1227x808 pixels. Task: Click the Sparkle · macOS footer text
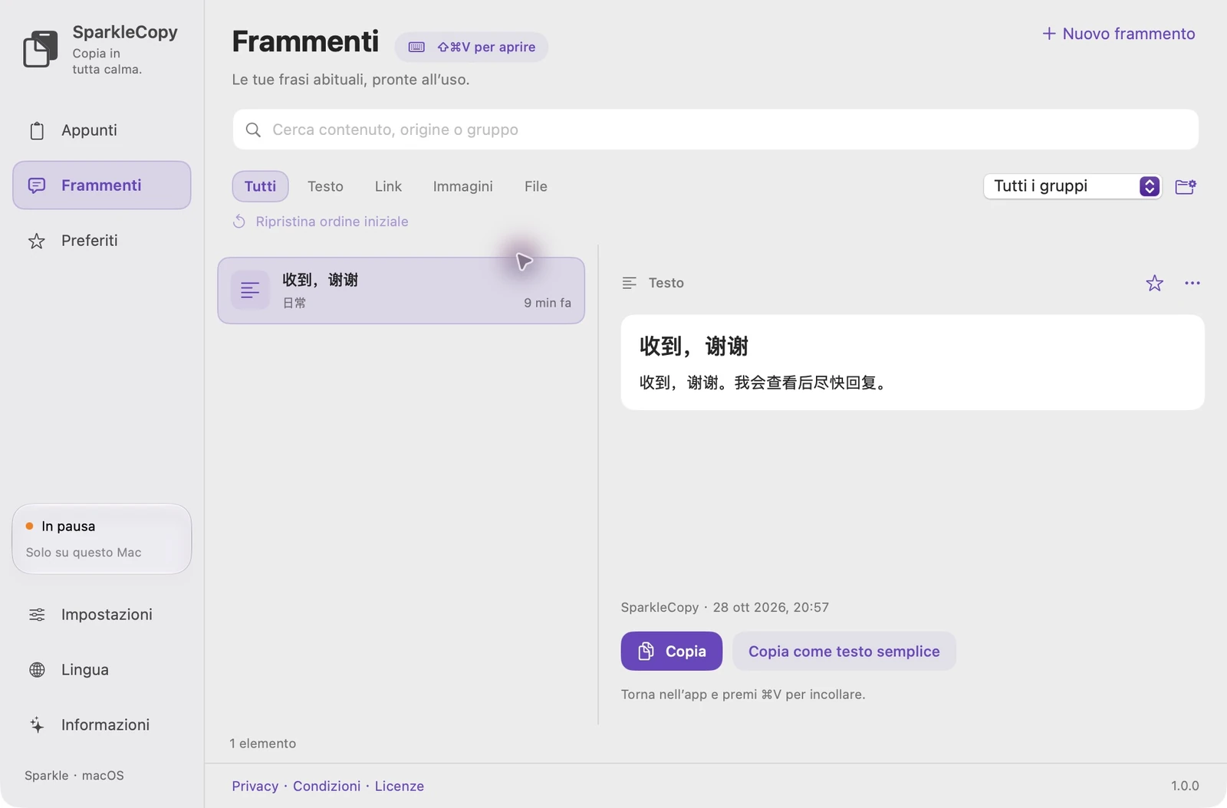tap(74, 776)
